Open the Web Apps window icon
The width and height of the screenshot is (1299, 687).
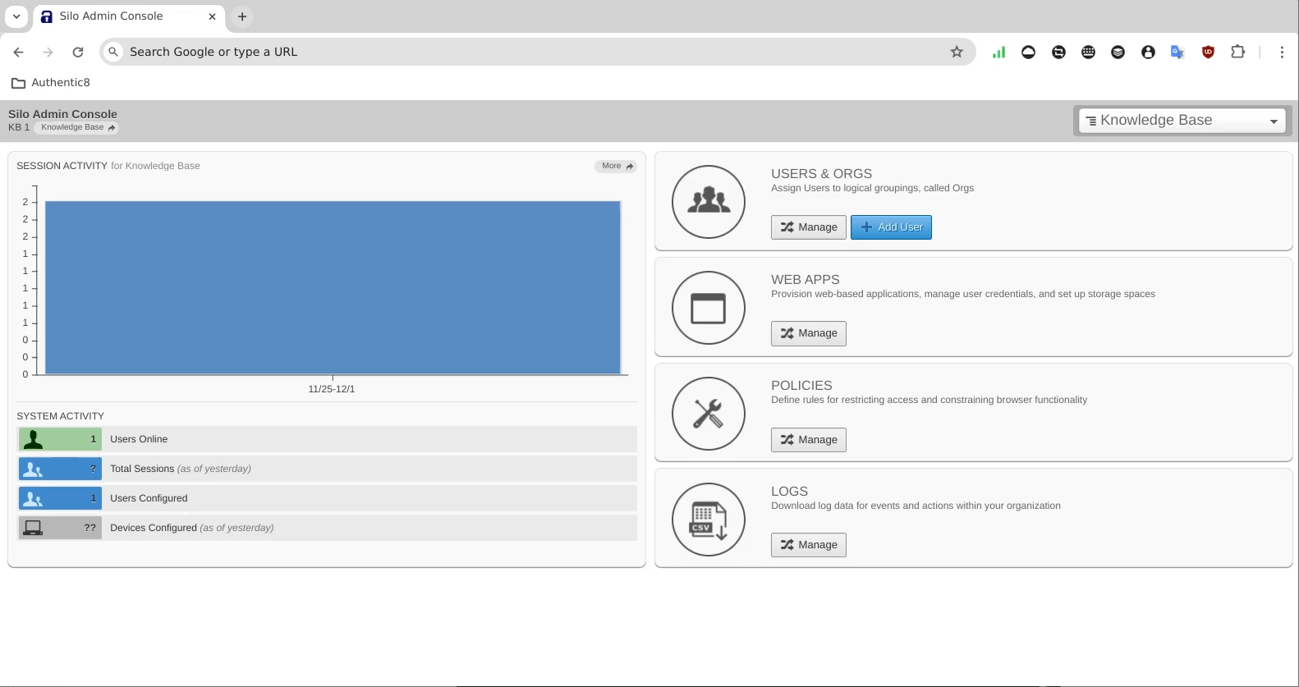[x=708, y=308]
